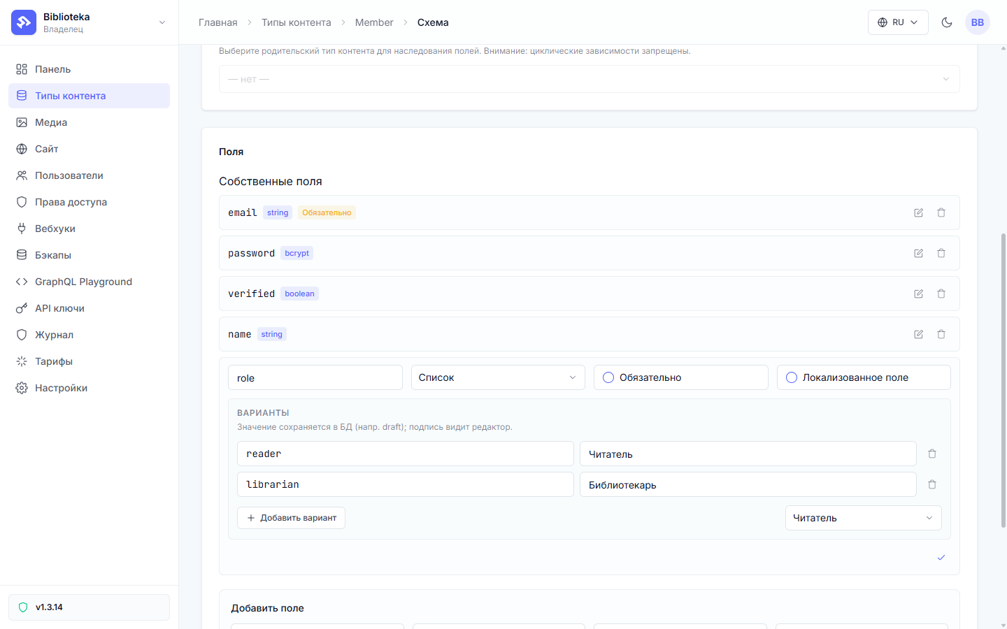Open Панель in the sidebar
Screen dimensions: 1007x629
(x=89, y=69)
